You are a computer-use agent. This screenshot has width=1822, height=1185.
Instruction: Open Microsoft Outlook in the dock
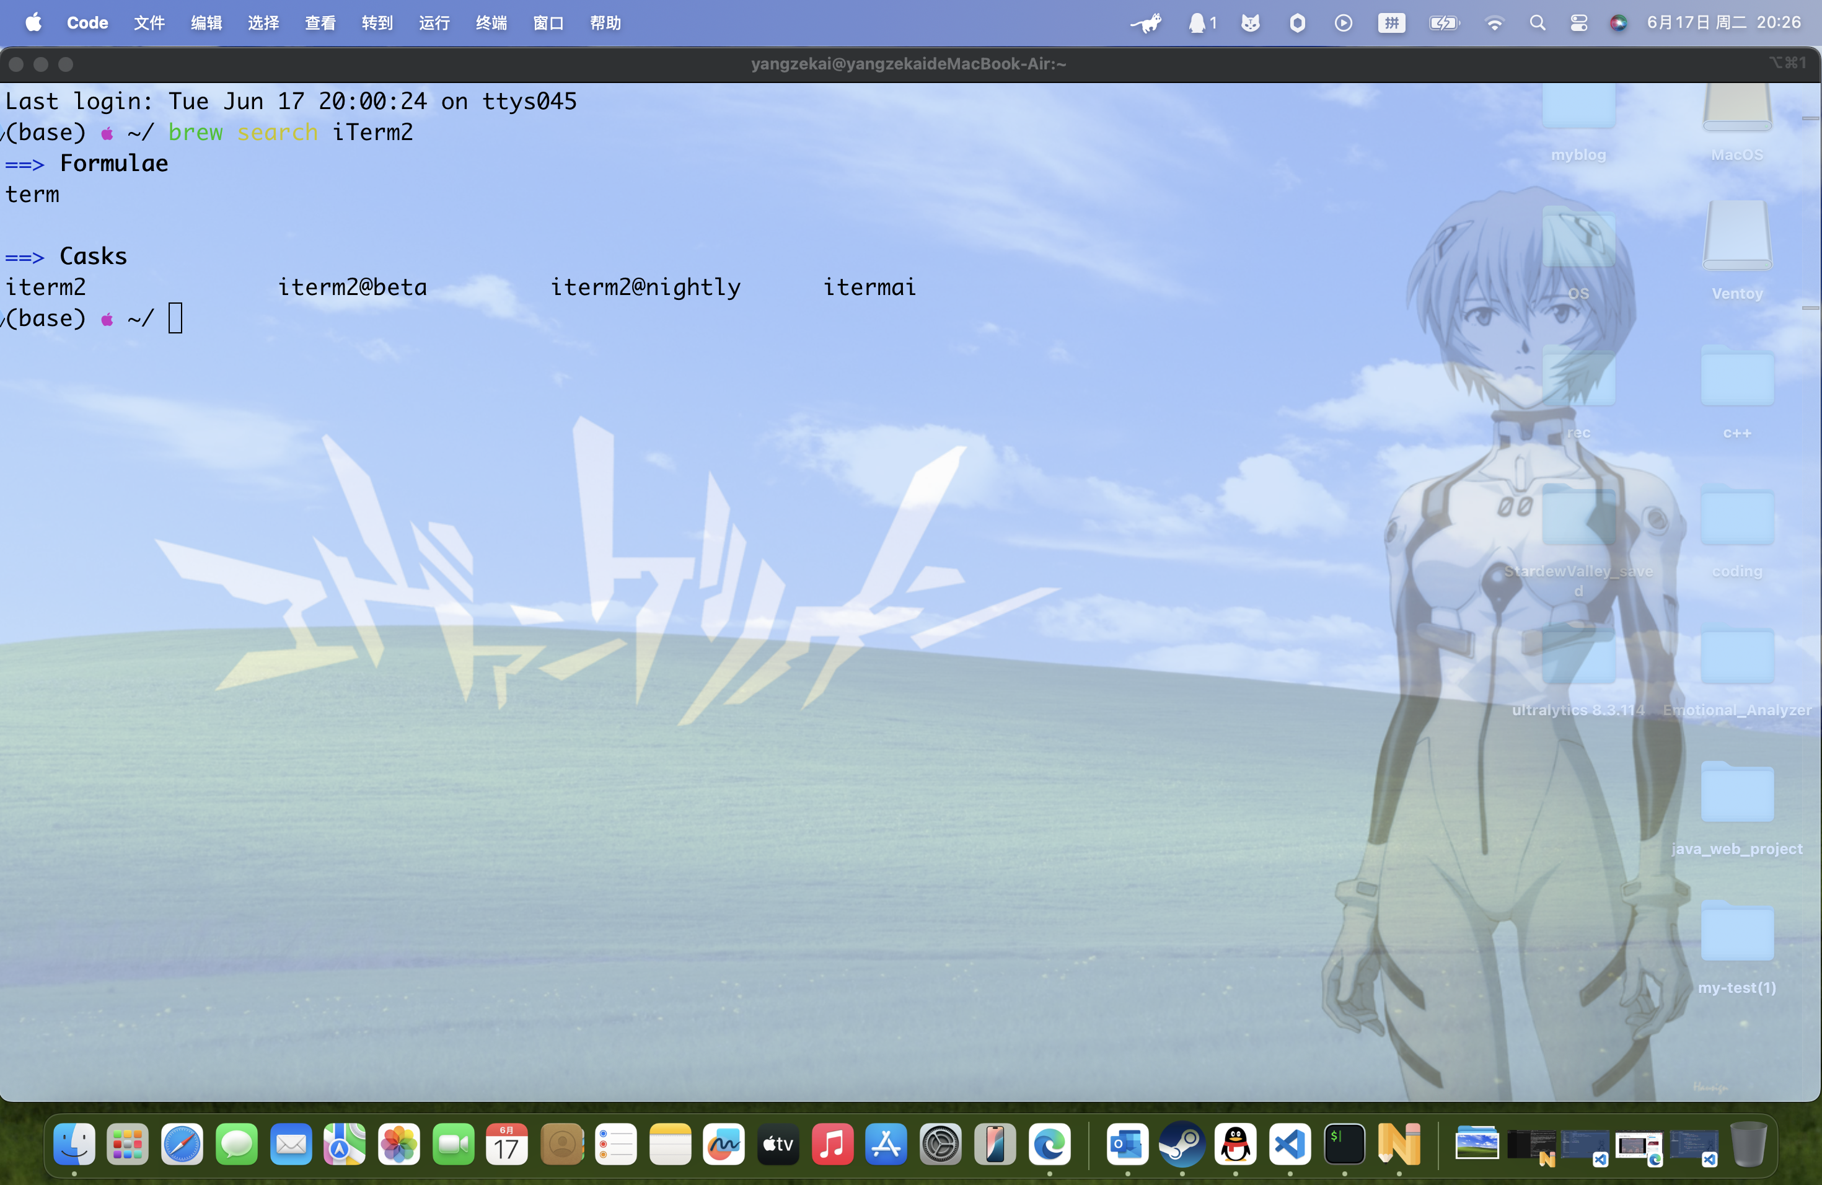tap(1128, 1145)
